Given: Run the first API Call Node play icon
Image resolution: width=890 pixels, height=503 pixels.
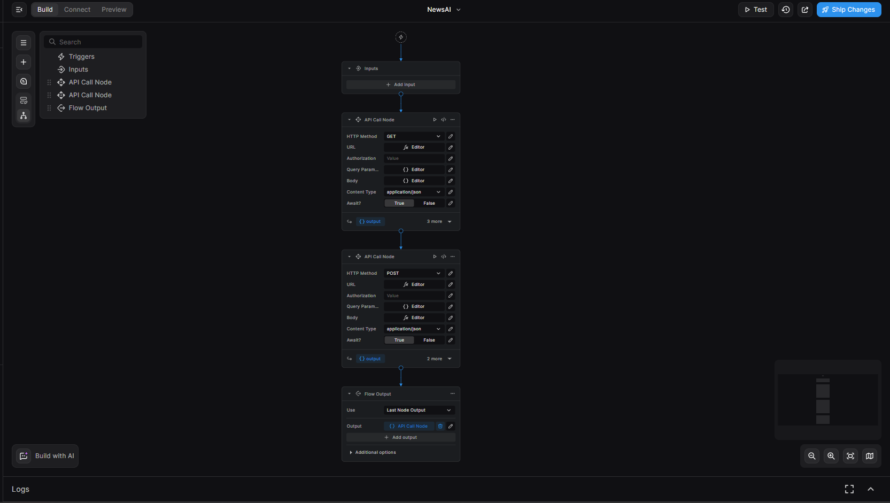Looking at the screenshot, I should (435, 120).
